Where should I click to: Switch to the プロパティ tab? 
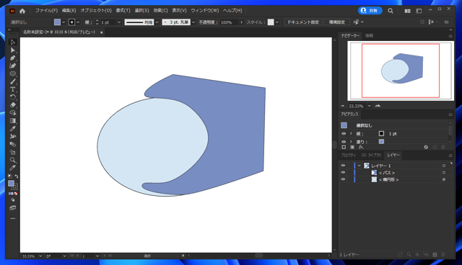tap(348, 155)
